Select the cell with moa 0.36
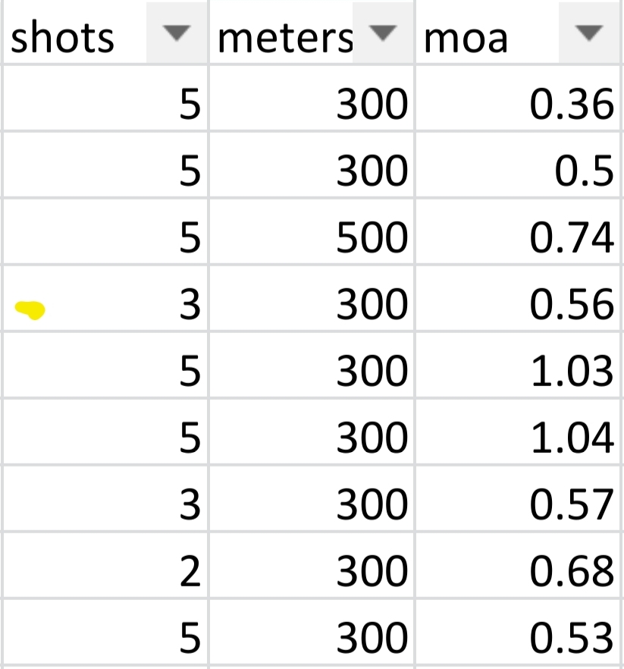Viewport: 624px width, 669px height. tap(517, 98)
